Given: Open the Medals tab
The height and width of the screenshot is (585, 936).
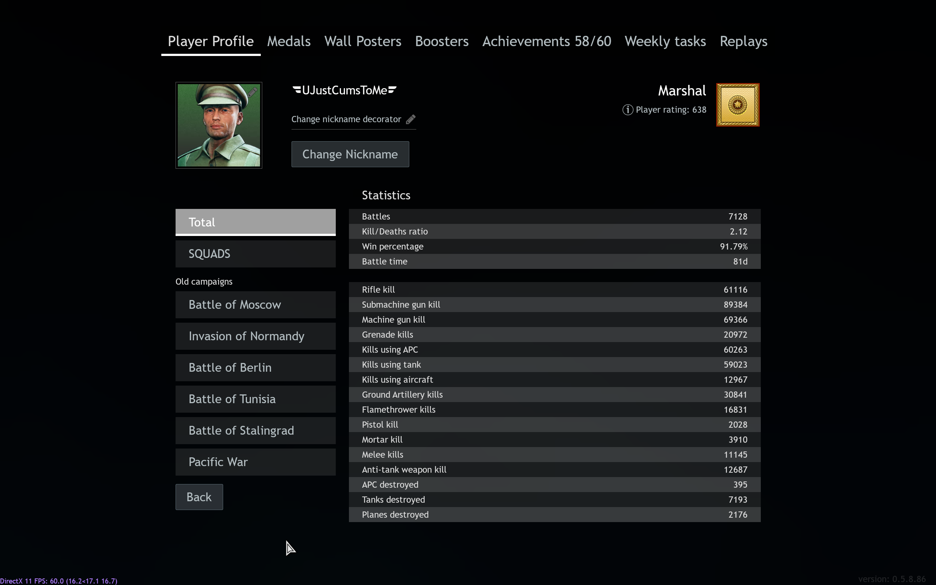Looking at the screenshot, I should [x=289, y=41].
